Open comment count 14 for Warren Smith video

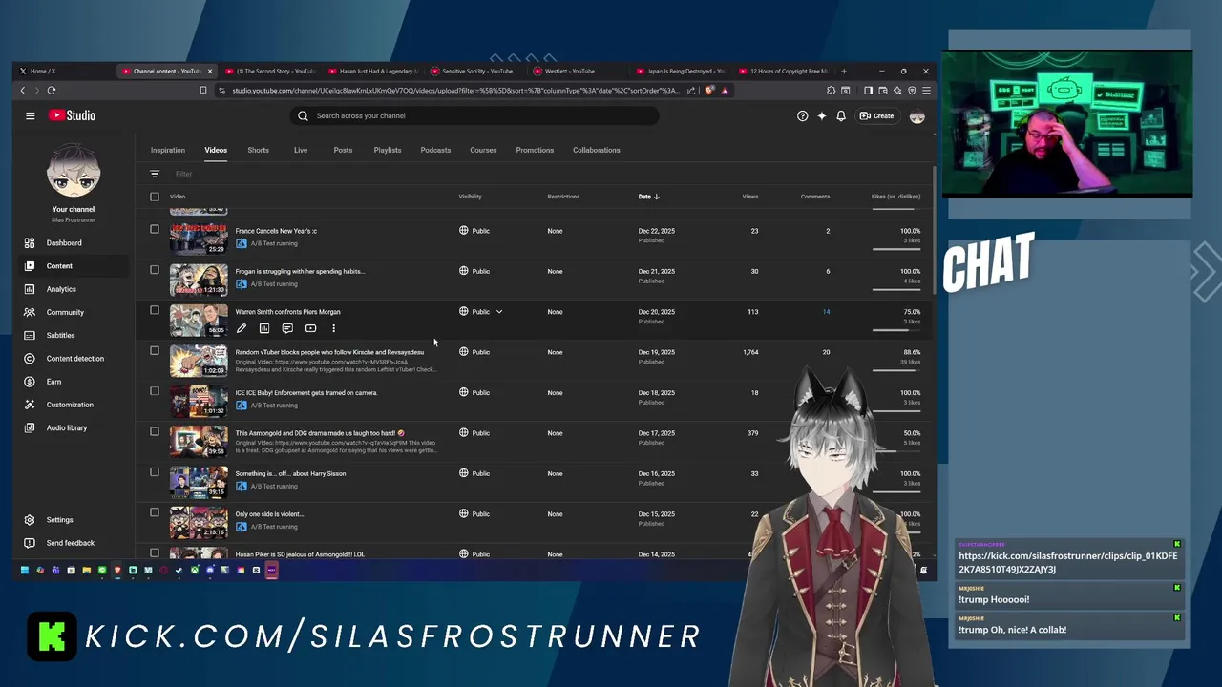coord(826,312)
